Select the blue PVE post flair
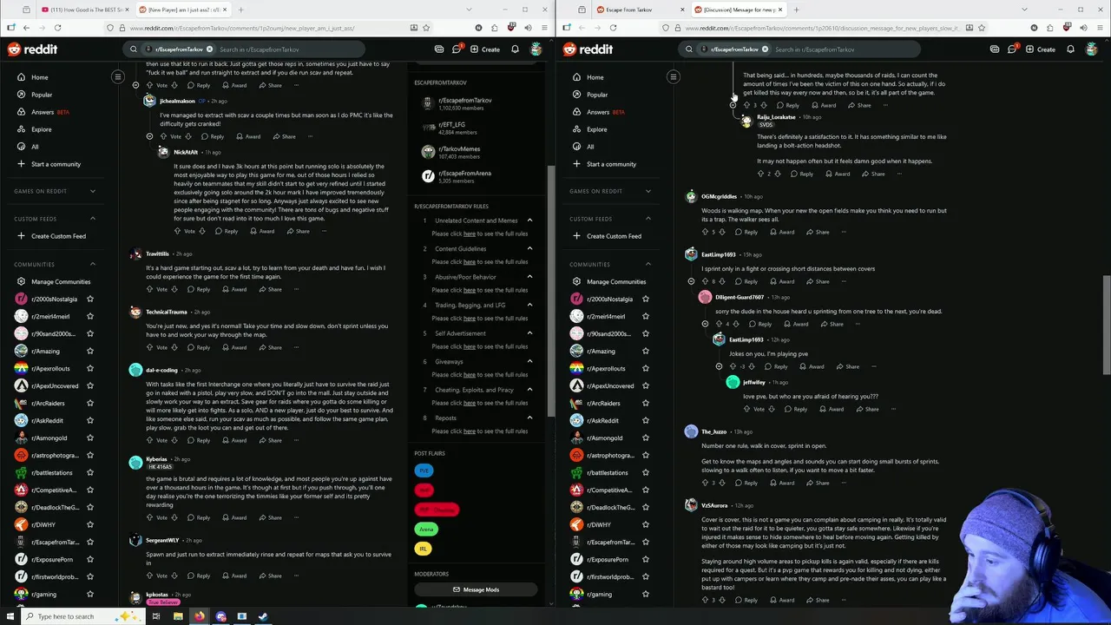 tap(424, 470)
